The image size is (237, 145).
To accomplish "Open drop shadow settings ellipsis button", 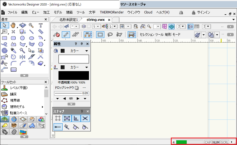I will (84, 88).
